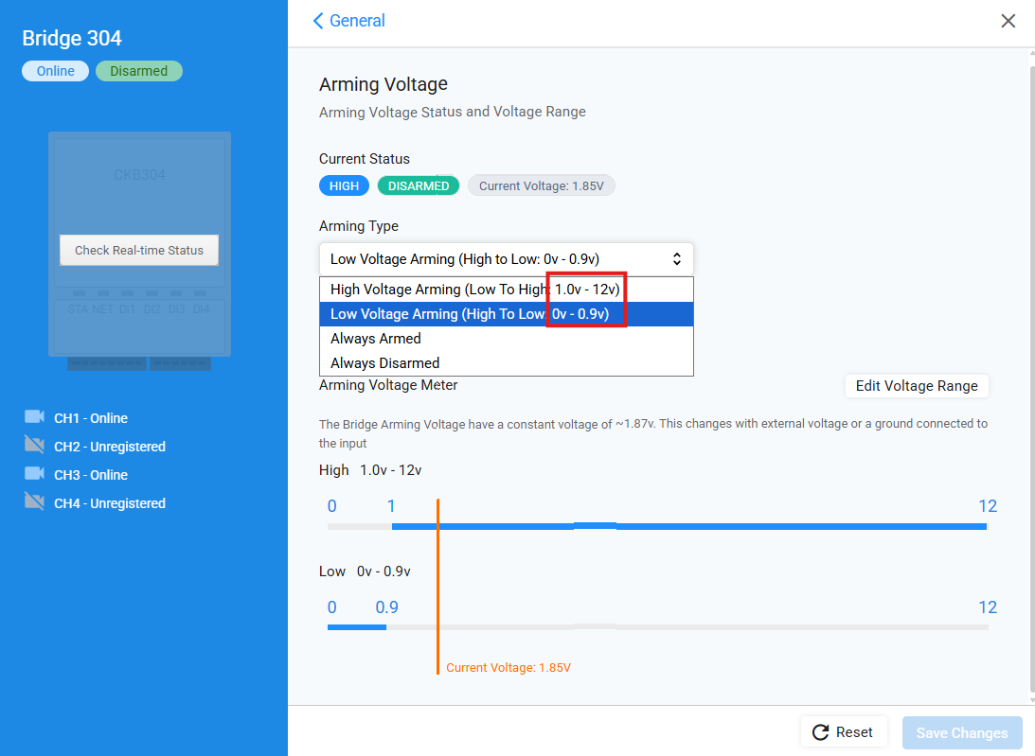The width and height of the screenshot is (1035, 756).
Task: Click the CH4 unregistered camera icon
Action: pyautogui.click(x=34, y=502)
